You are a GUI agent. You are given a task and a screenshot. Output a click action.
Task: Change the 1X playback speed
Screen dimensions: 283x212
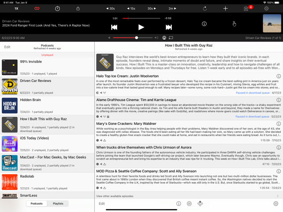coord(16,8)
